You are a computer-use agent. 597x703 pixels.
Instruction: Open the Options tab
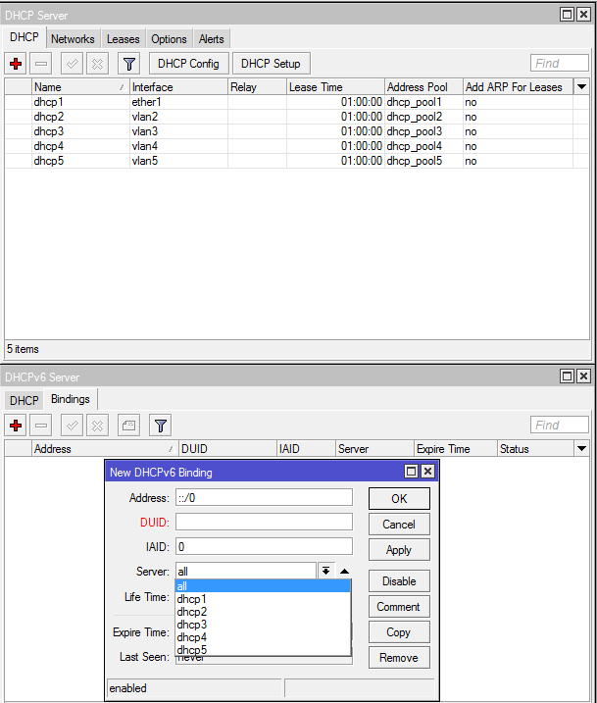coord(169,39)
